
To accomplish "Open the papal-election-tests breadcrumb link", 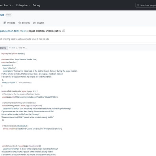I will [x=10, y=31].
